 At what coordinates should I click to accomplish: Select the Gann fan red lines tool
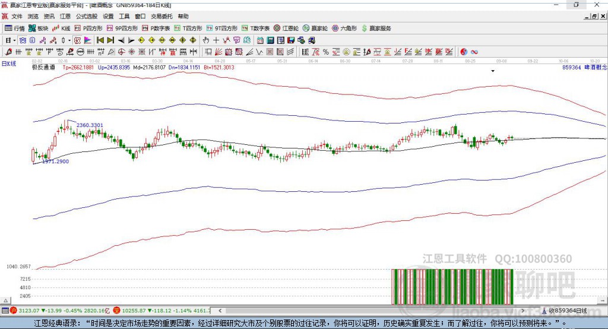219,52
